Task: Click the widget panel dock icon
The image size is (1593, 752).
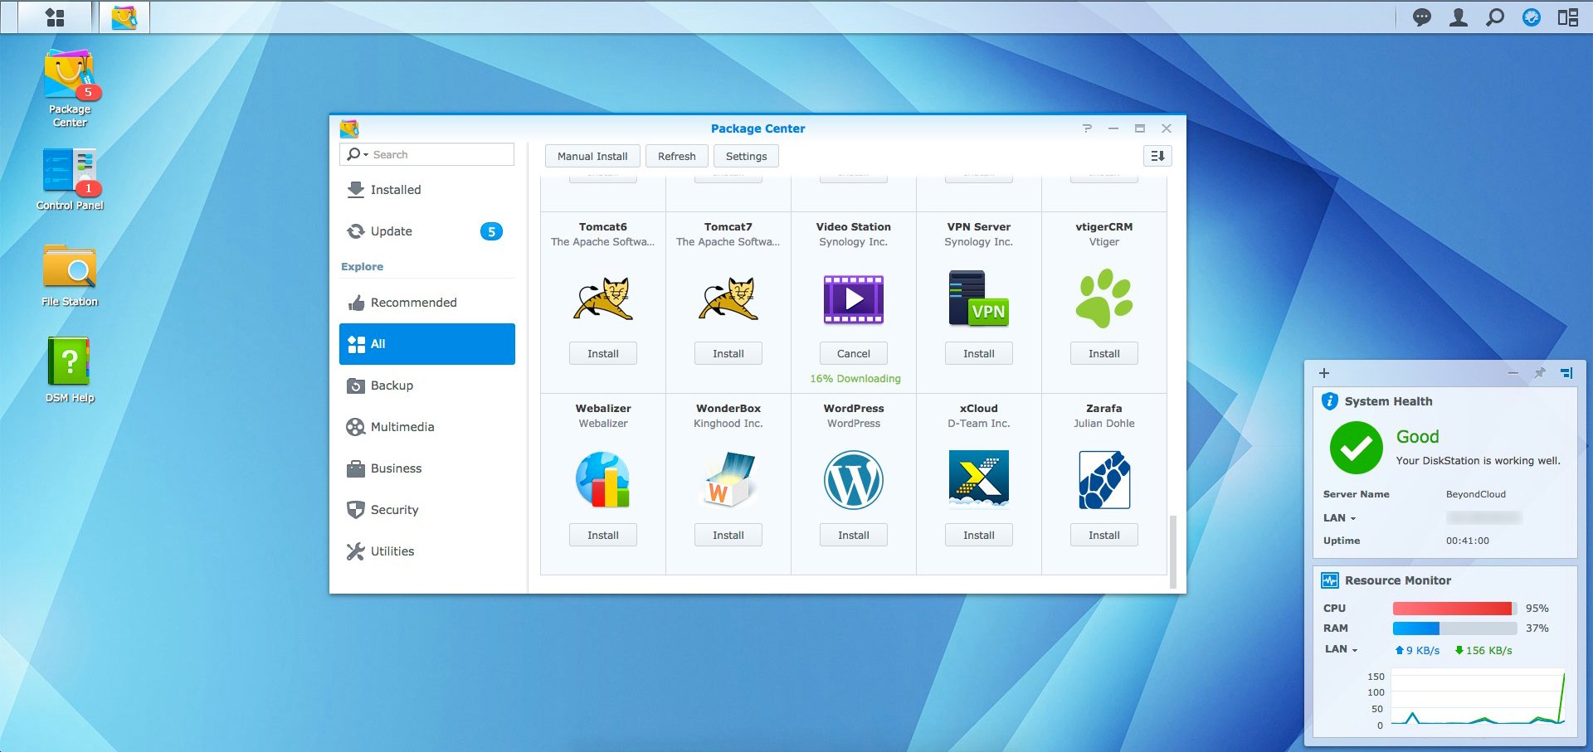Action: pos(1566,373)
